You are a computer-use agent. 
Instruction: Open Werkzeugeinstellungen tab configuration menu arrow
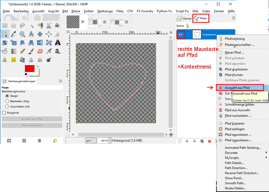coord(60,81)
